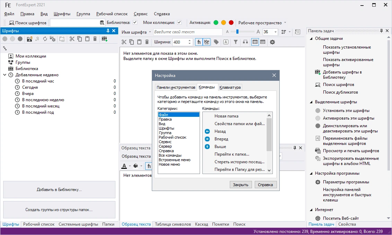This screenshot has width=392, height=235.
Task: Click the pin icon of the Шрифты panel
Action: tap(108, 31)
